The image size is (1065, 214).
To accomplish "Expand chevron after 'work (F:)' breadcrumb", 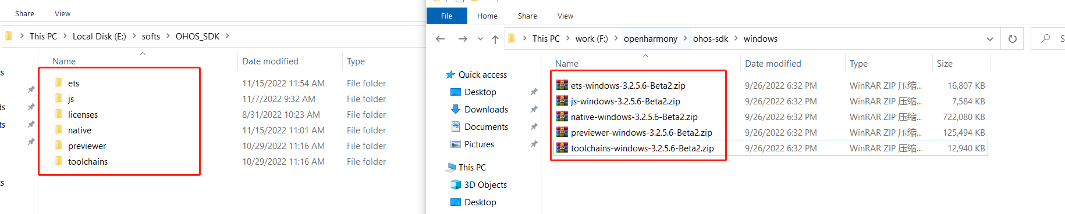I will 616,38.
